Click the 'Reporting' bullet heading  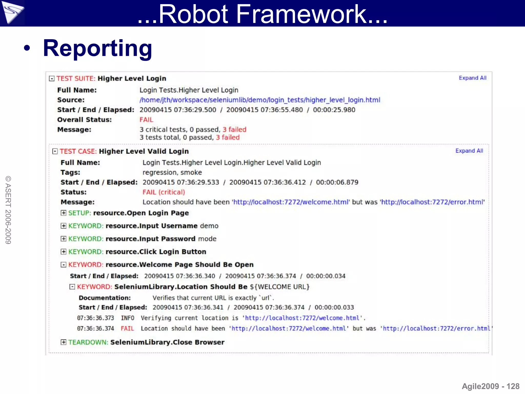coord(98,49)
